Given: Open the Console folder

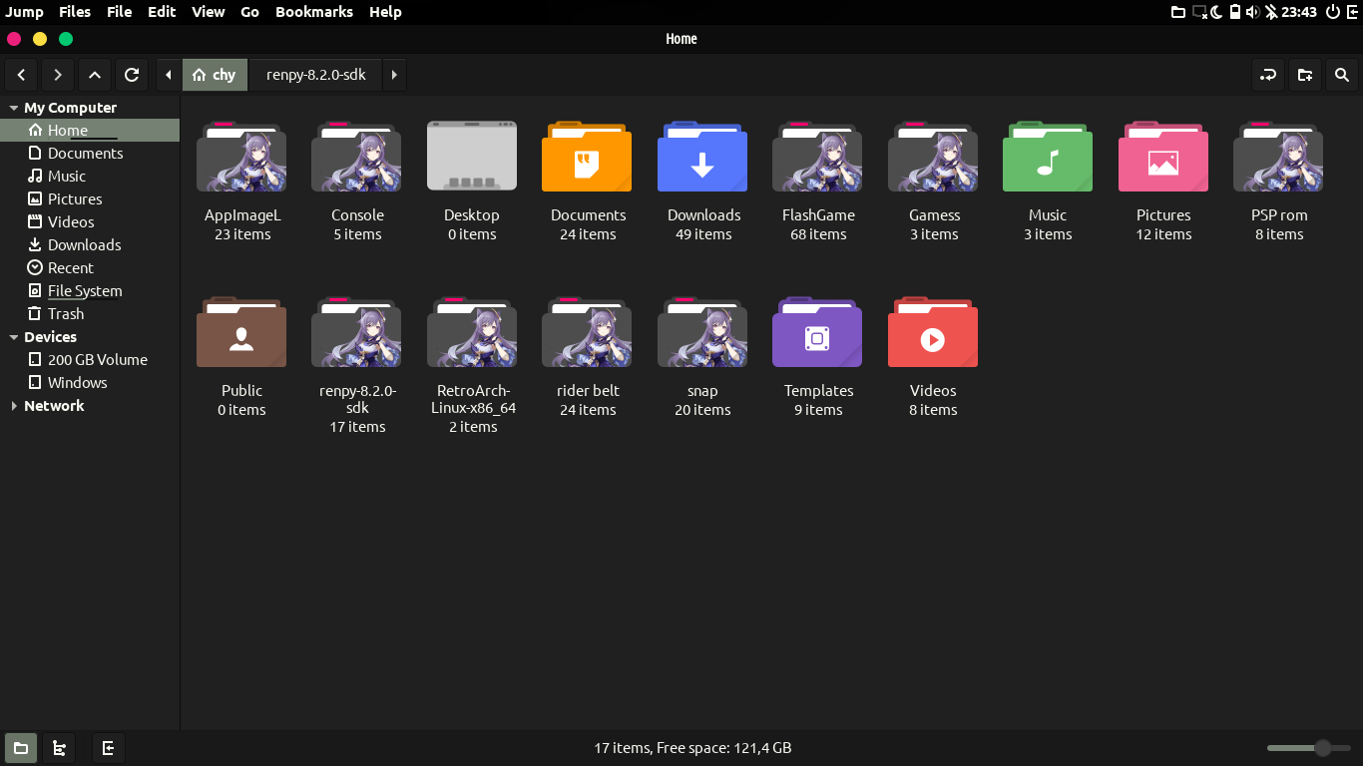Looking at the screenshot, I should [357, 157].
